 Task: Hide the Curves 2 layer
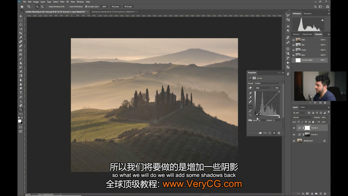coord(294,128)
